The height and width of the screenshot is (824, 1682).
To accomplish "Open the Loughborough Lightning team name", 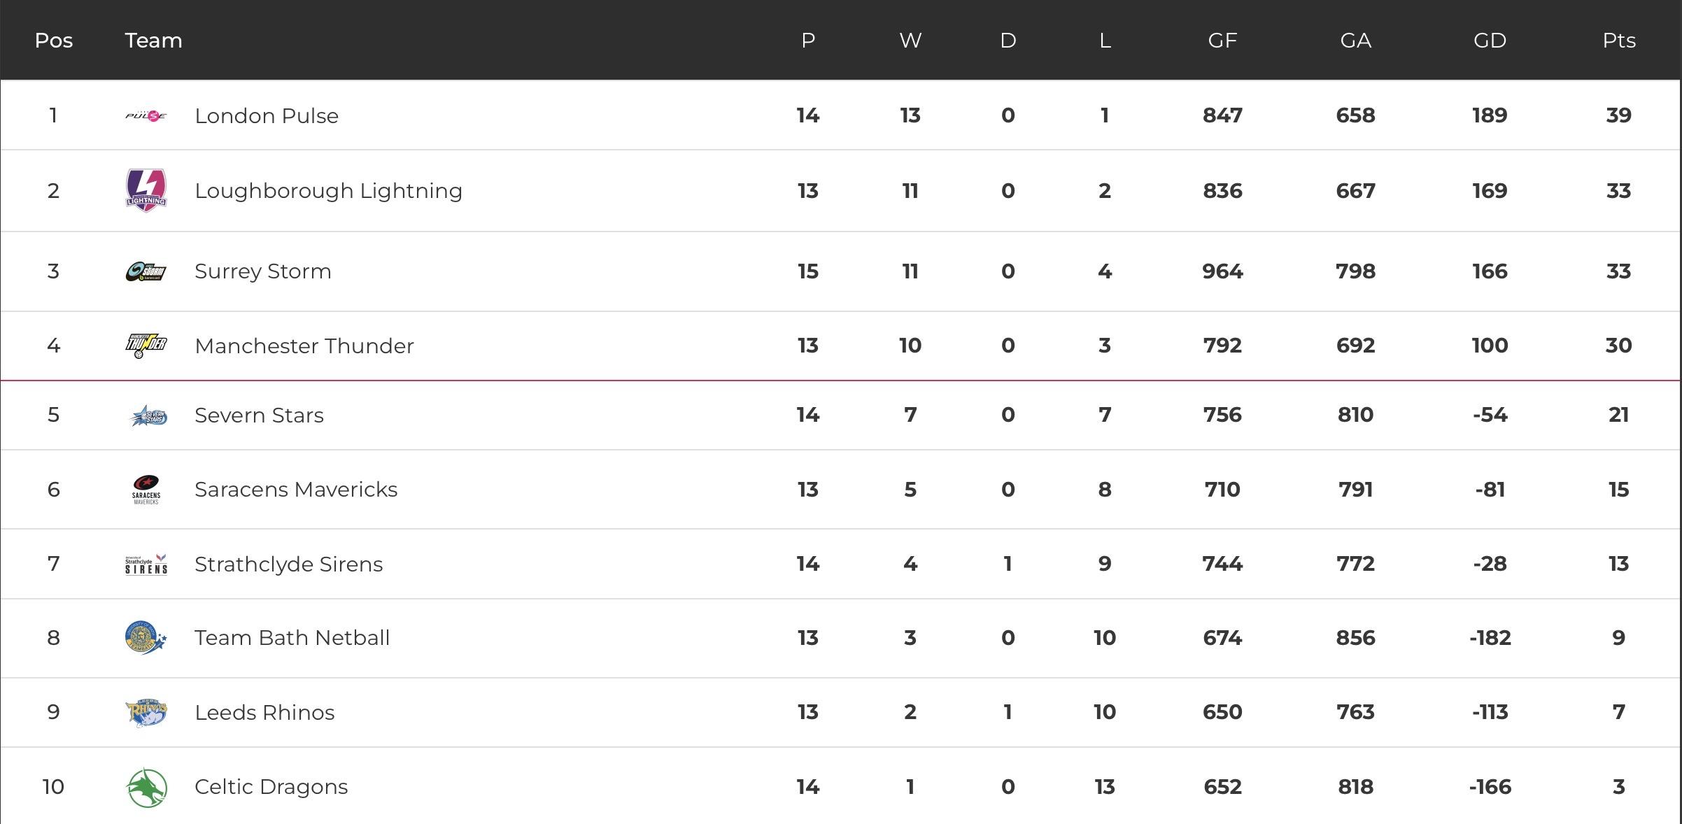I will coord(328,191).
